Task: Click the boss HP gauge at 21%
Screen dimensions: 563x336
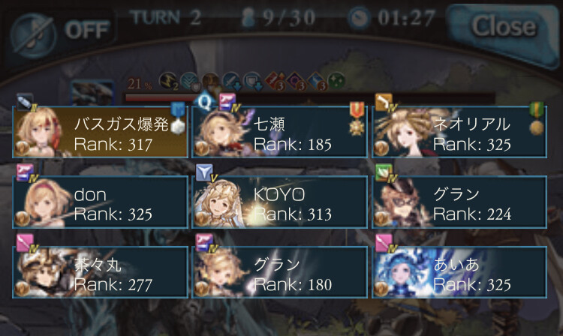Action: point(309,97)
